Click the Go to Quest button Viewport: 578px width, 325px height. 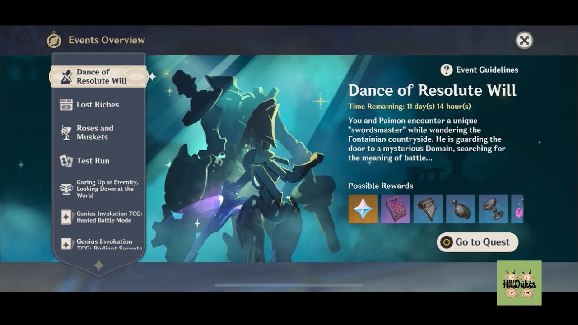click(477, 242)
